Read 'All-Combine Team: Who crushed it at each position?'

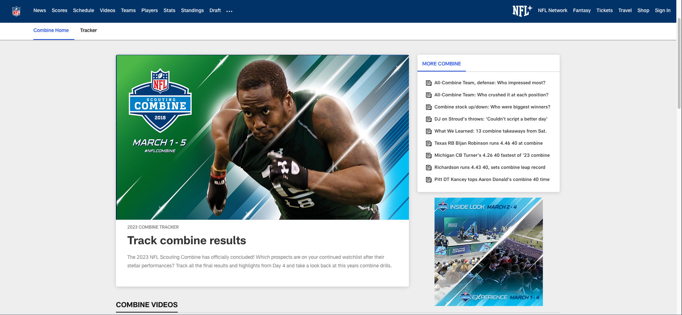click(491, 95)
